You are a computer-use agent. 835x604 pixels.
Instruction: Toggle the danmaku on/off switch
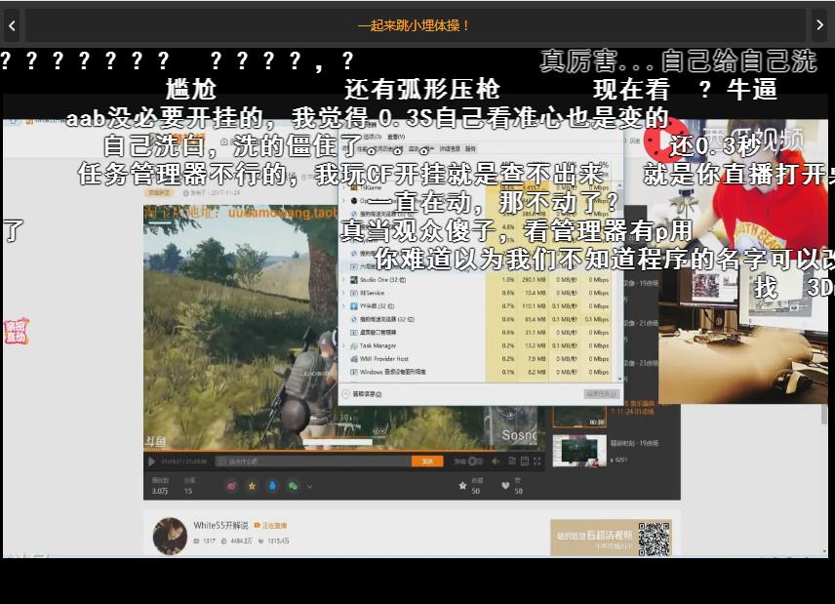(472, 462)
